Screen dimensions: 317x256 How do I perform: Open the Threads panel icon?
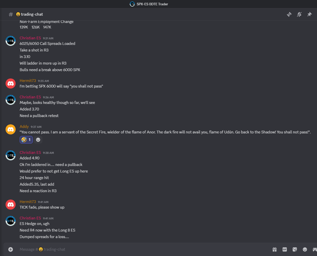click(x=289, y=14)
